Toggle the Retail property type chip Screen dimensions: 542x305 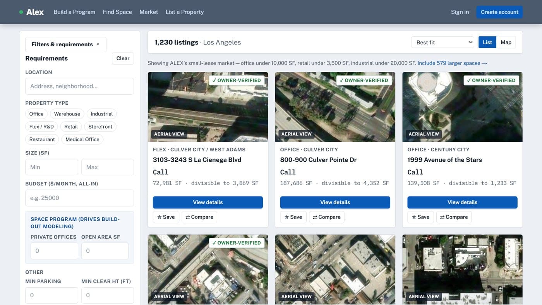point(71,127)
